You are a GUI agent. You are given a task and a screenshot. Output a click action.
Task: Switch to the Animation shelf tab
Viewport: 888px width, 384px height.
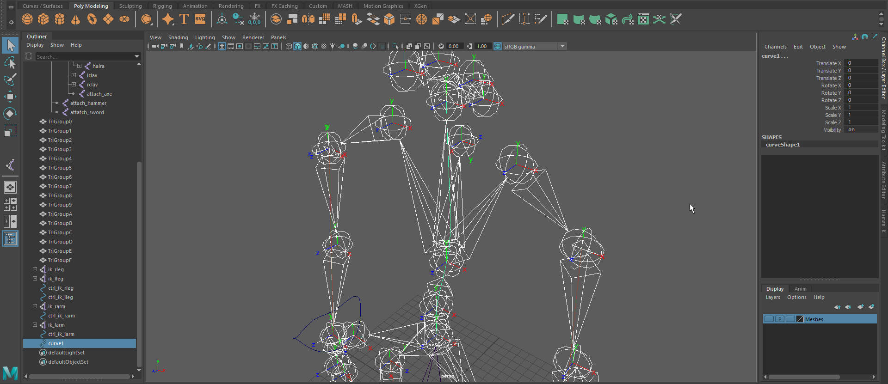pos(195,6)
